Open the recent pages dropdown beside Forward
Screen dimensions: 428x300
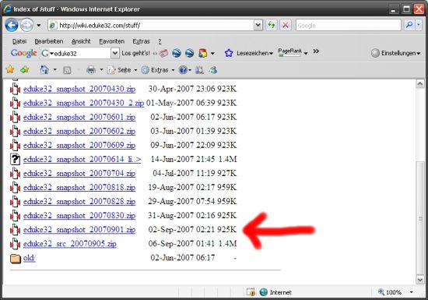pyautogui.click(x=38, y=26)
